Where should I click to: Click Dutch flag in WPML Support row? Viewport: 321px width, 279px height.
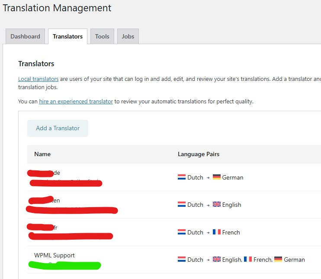[182, 259]
